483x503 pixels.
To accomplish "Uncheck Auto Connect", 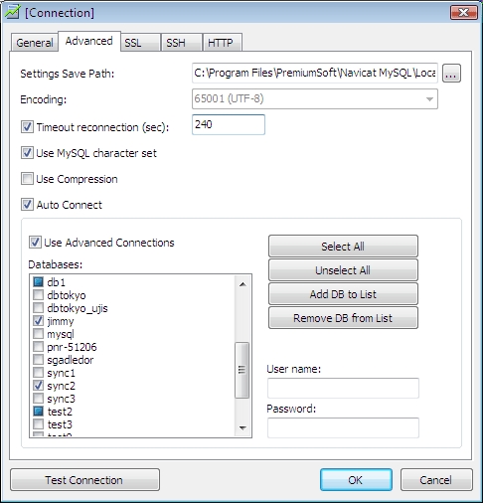I will click(27, 205).
